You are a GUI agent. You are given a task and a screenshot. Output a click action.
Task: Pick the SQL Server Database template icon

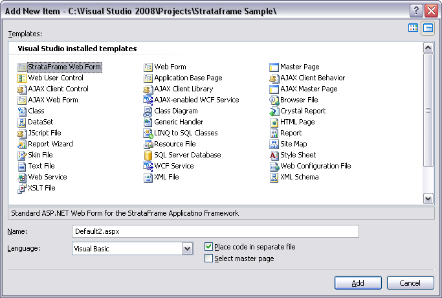148,155
